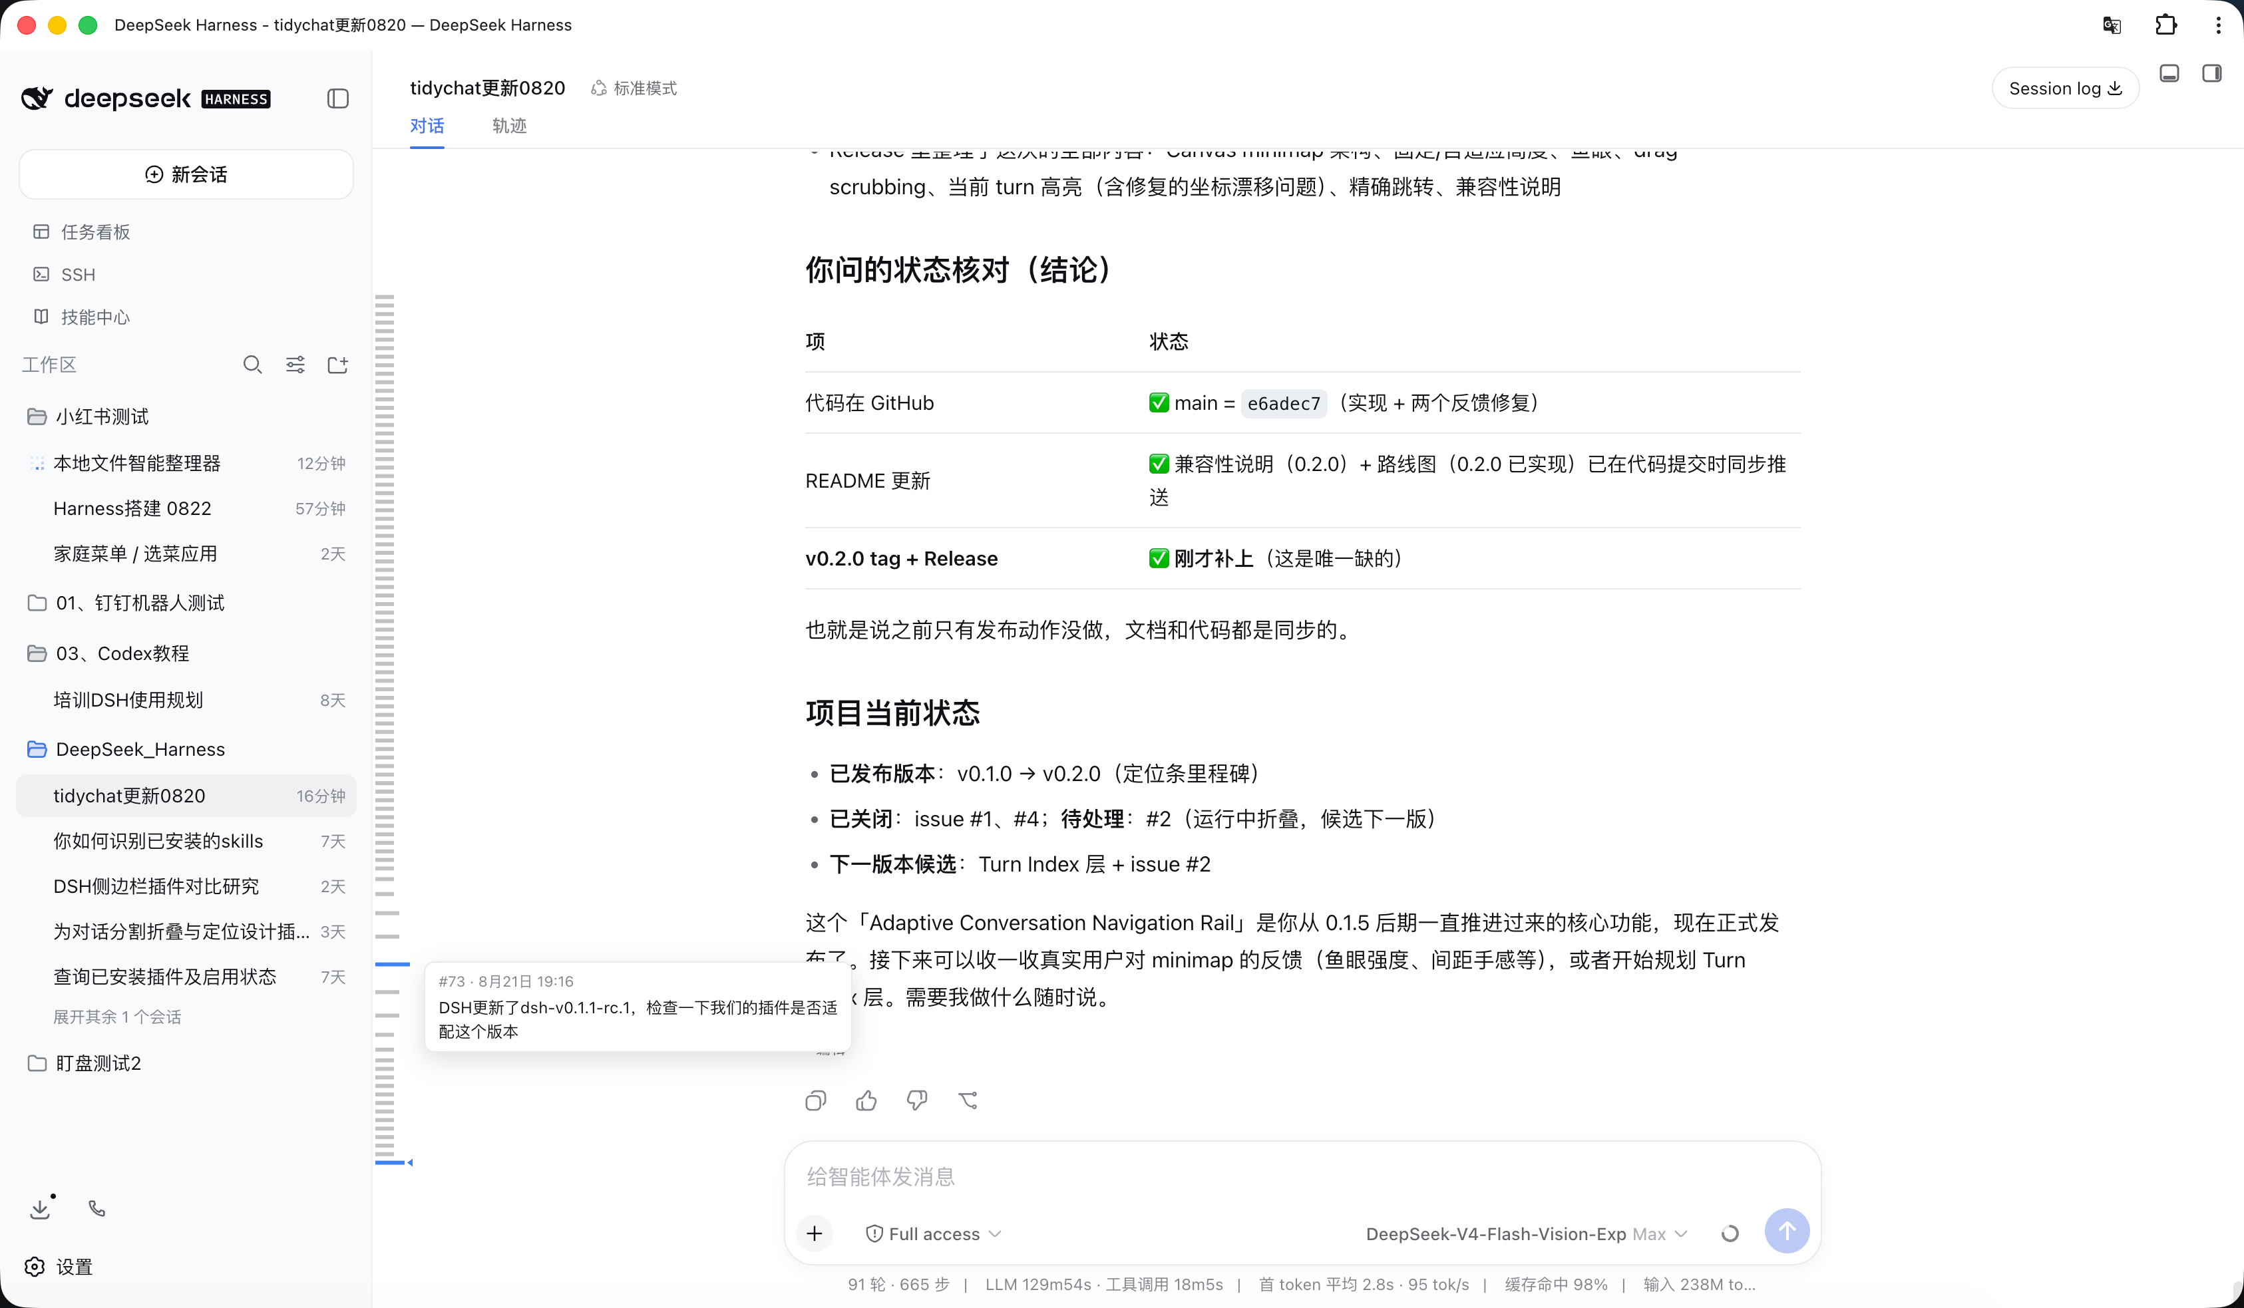The height and width of the screenshot is (1308, 2244).
Task: Click the 标准模式 mode indicator
Action: click(x=634, y=88)
